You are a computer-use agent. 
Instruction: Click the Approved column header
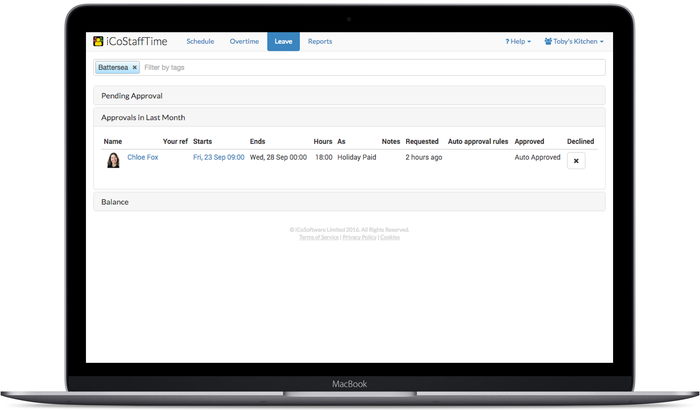pyautogui.click(x=529, y=142)
